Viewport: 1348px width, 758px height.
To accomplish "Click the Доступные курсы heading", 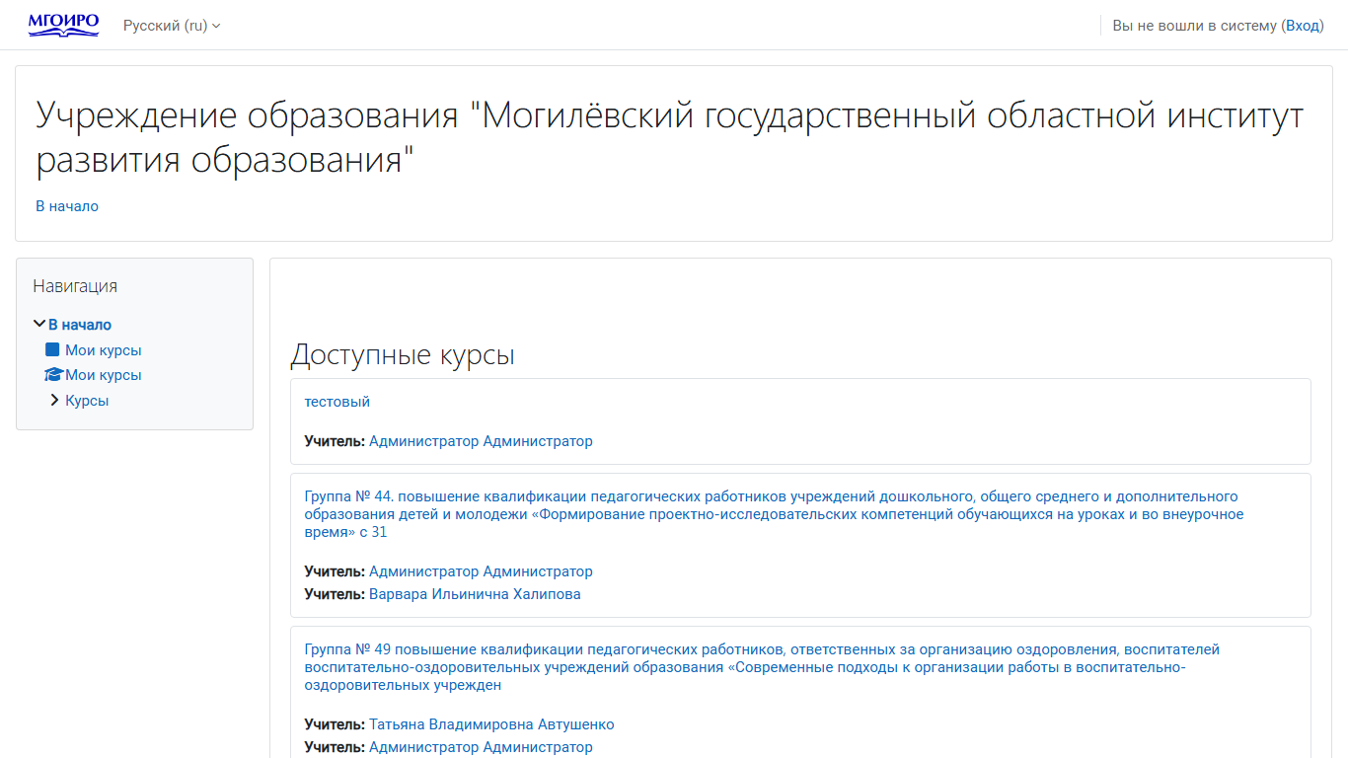I will (403, 355).
